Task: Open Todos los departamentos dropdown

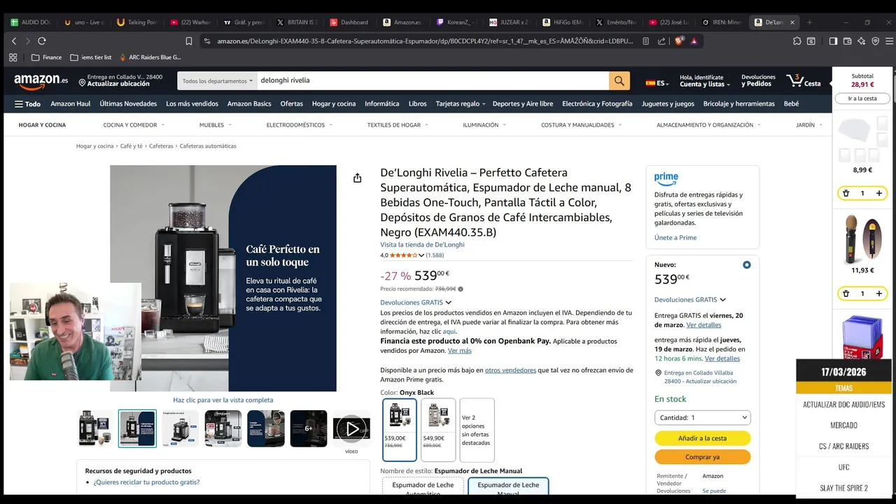Action: click(x=218, y=80)
